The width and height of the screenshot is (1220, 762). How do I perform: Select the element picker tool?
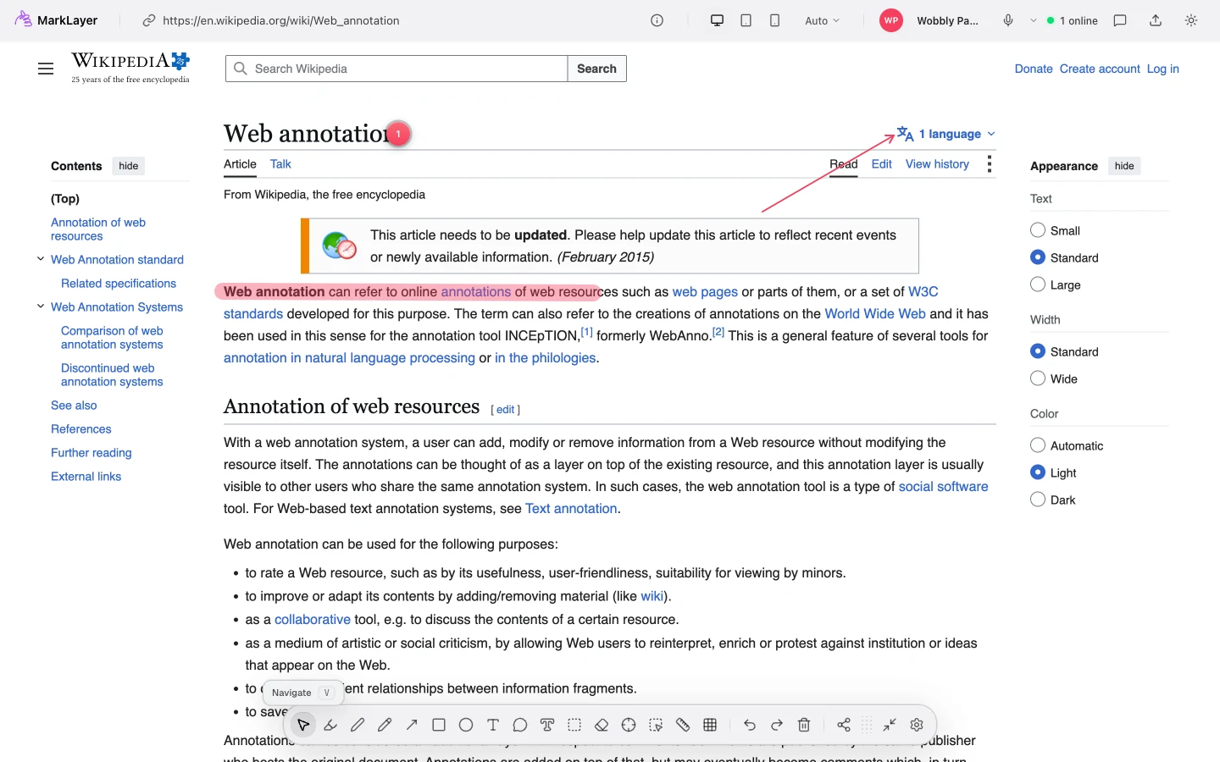pyautogui.click(x=656, y=725)
